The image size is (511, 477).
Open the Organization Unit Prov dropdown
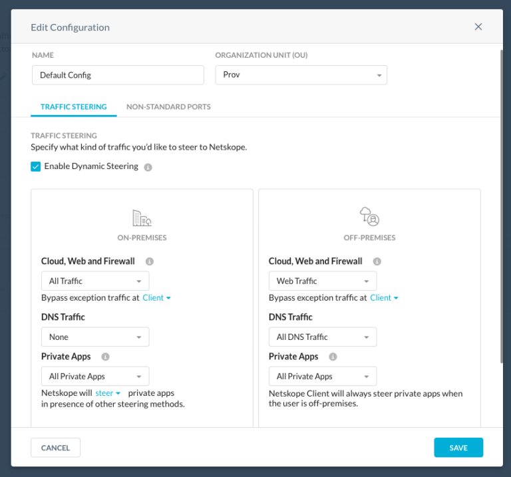pyautogui.click(x=301, y=75)
